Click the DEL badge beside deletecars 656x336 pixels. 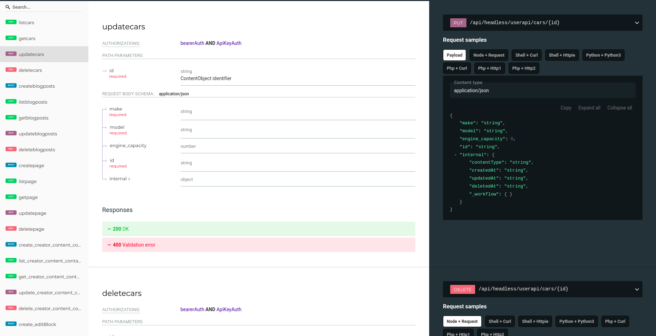point(11,70)
